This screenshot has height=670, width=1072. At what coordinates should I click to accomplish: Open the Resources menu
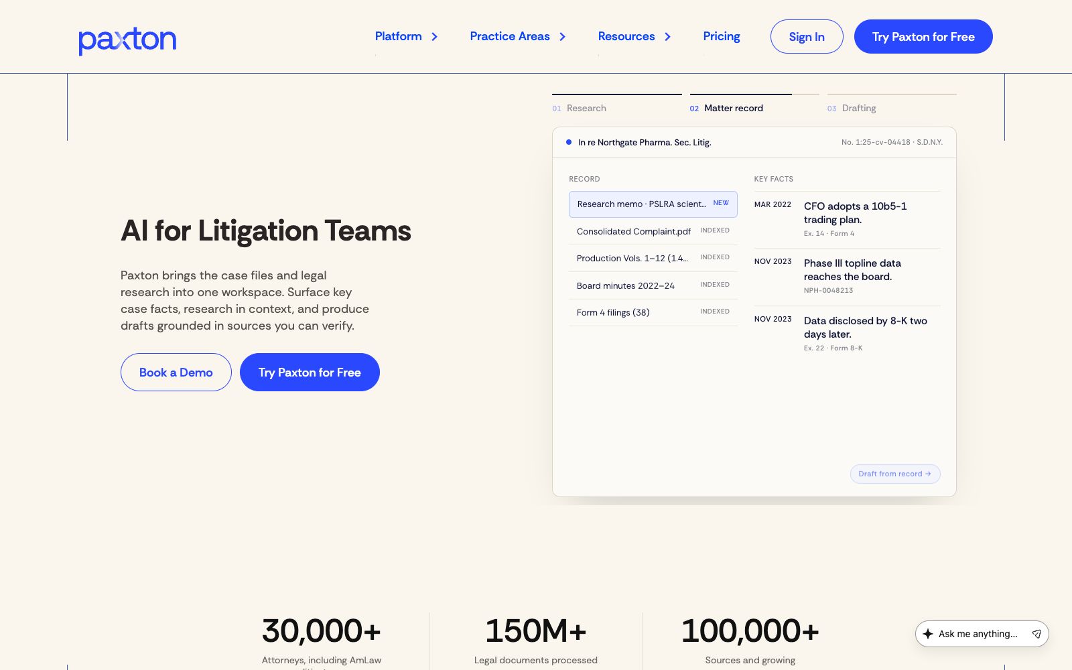tap(626, 36)
